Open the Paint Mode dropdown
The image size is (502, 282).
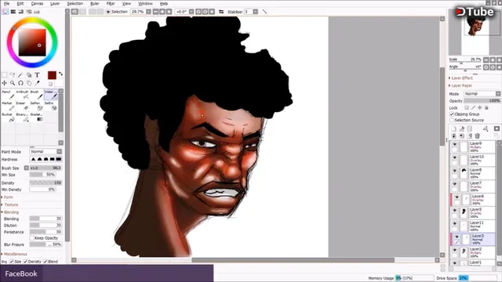[x=45, y=151]
